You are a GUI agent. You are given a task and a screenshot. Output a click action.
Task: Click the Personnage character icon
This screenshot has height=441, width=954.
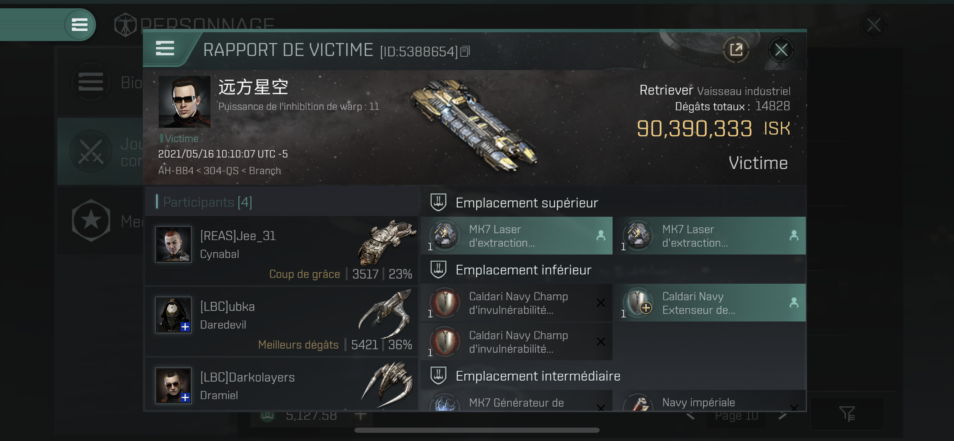pos(125,25)
